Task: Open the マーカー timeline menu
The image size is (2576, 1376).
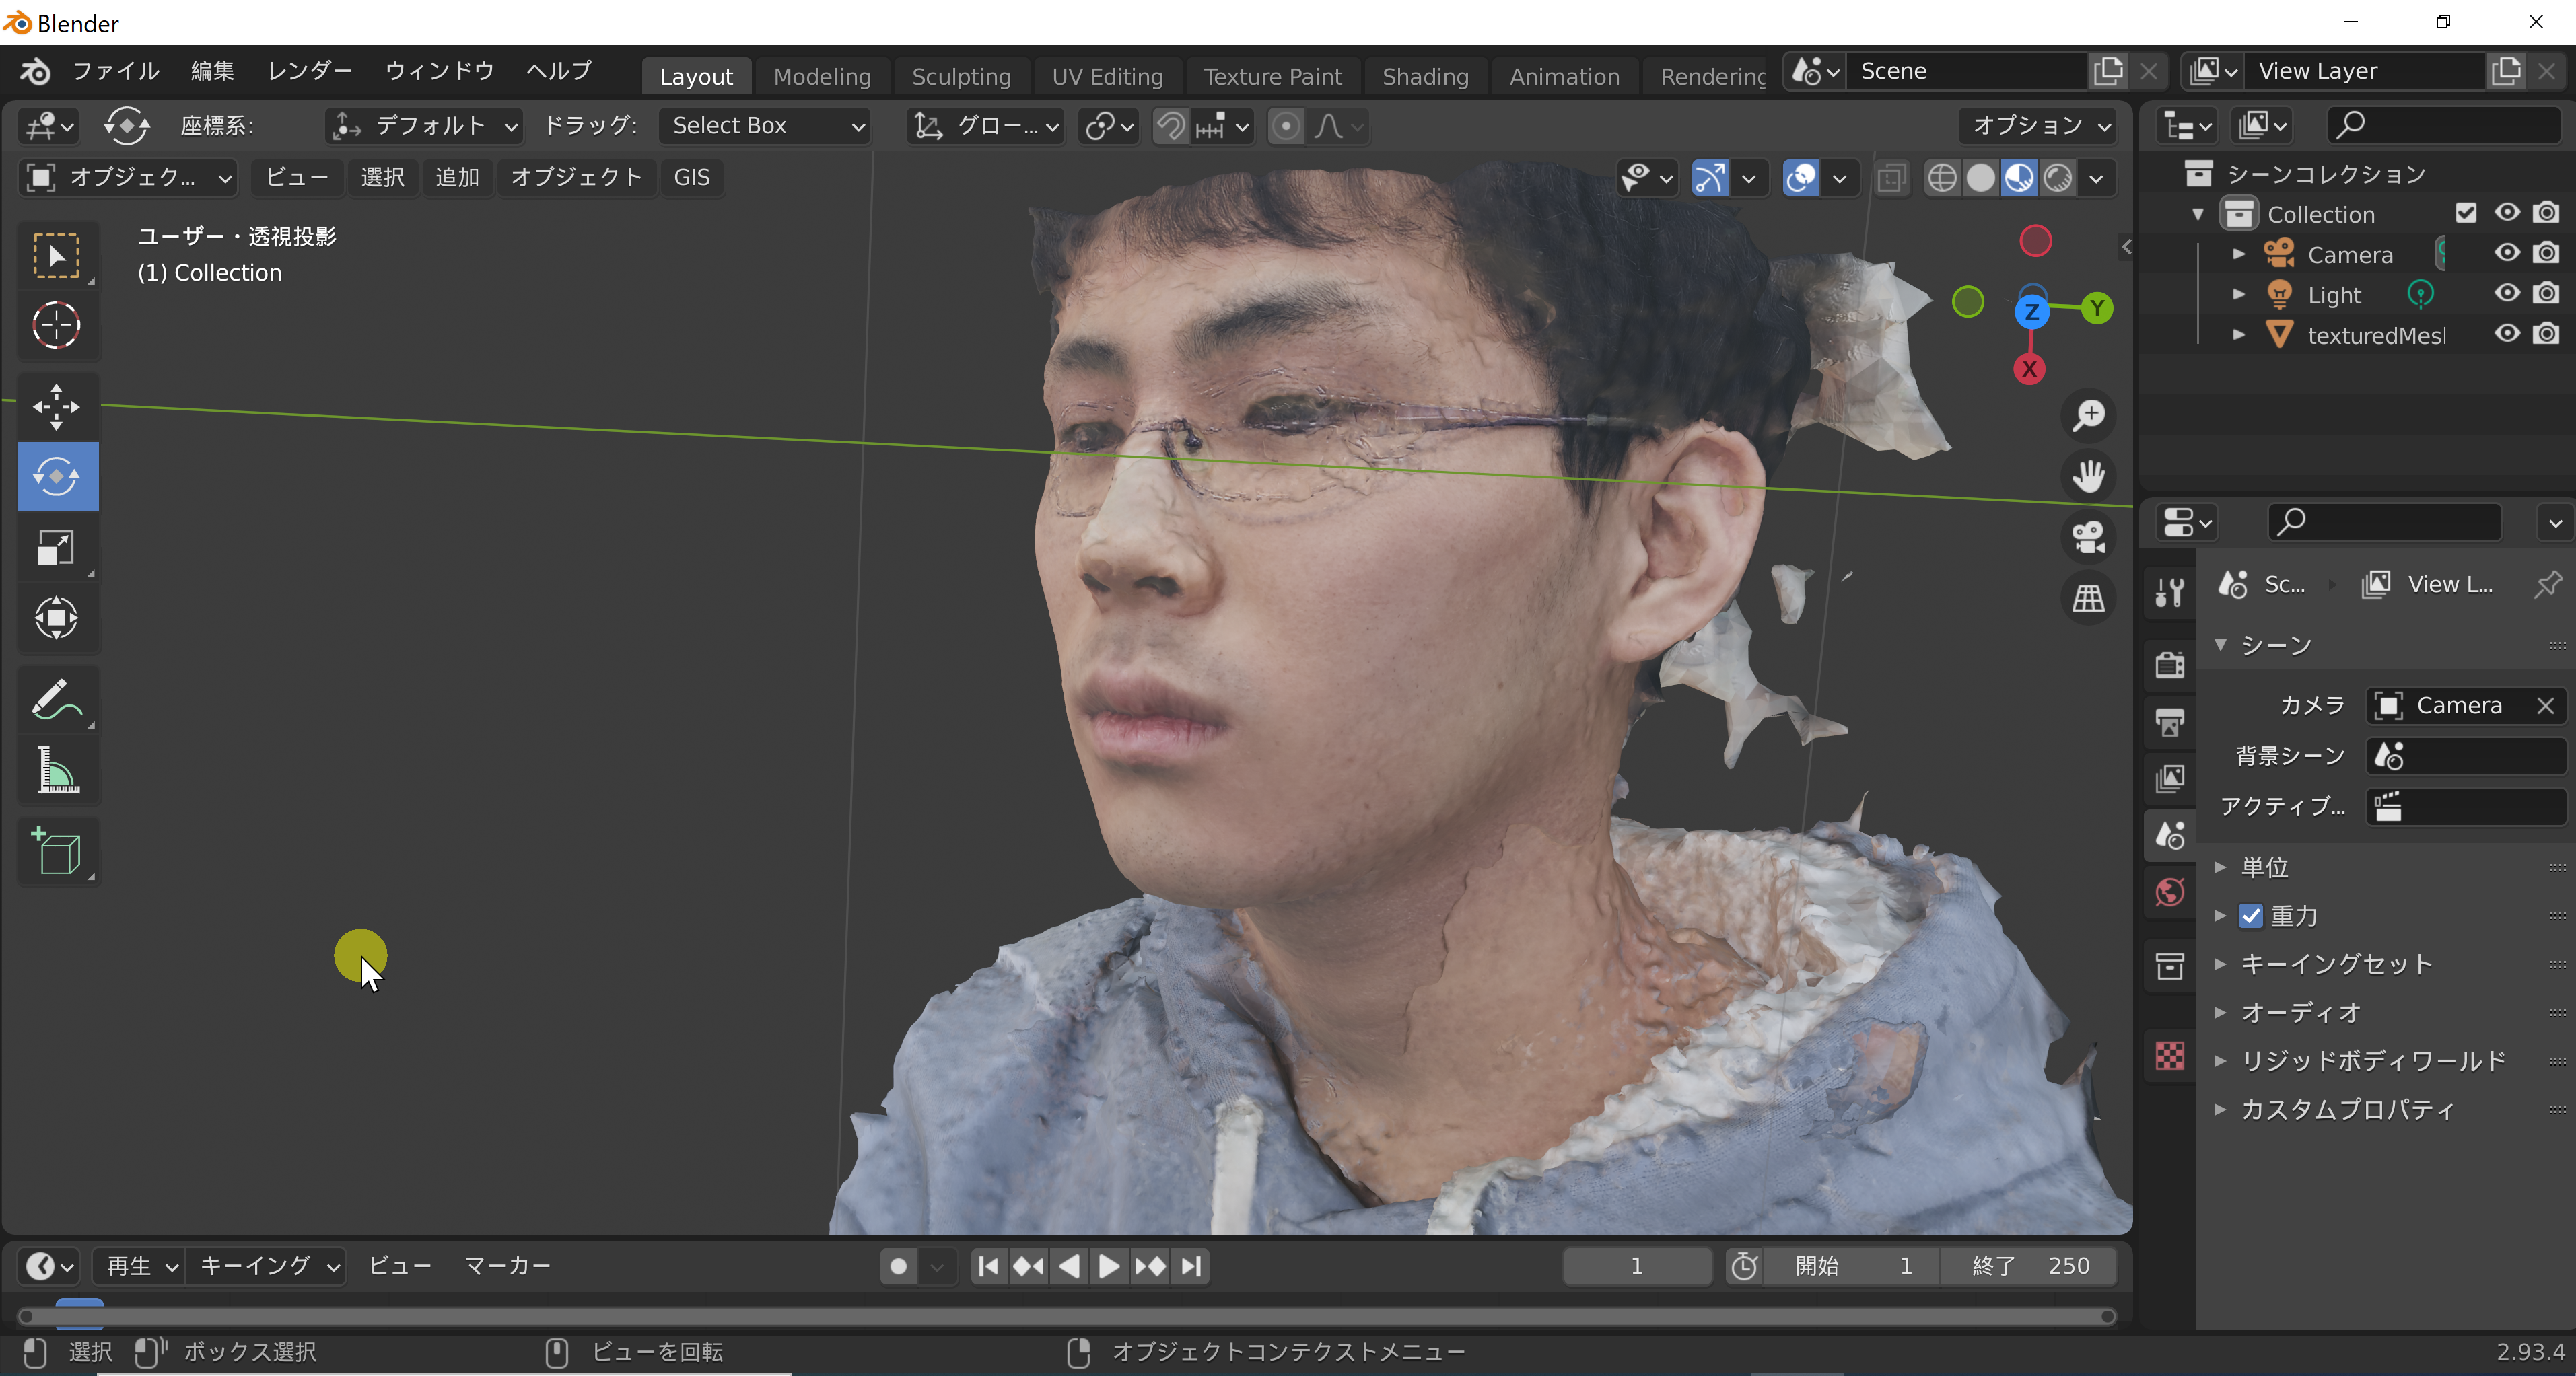Action: click(508, 1266)
